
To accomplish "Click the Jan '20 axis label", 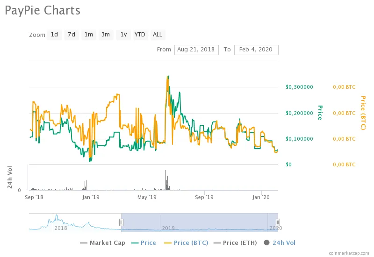I will coord(261,197).
